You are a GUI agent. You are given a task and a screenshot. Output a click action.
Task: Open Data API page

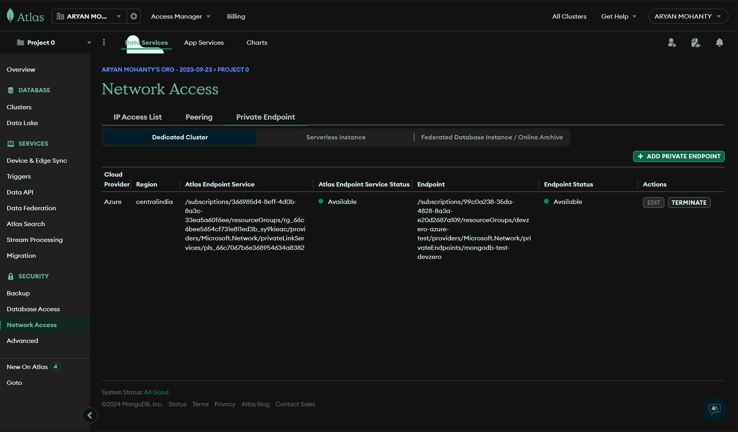[20, 192]
